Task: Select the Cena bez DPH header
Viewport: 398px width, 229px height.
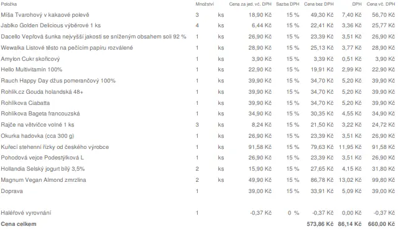Action: point(319,4)
